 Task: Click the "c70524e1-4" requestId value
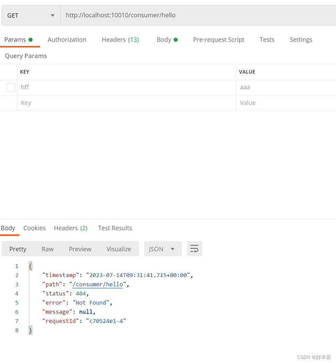[x=106, y=321]
